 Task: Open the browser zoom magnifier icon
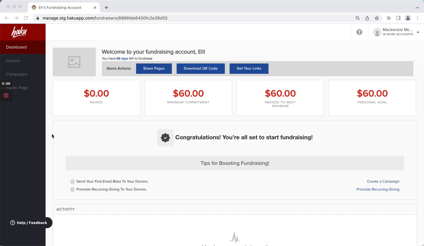(x=357, y=18)
